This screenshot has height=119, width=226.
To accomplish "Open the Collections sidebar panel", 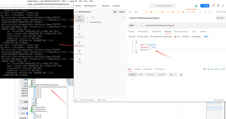I will (x=79, y=19).
